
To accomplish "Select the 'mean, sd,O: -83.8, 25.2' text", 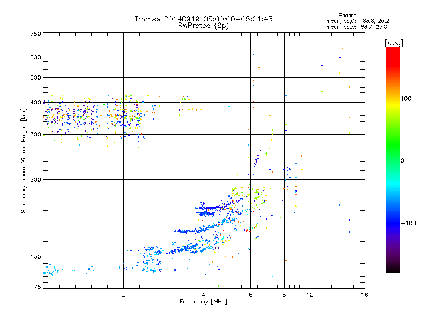I will click(x=357, y=21).
